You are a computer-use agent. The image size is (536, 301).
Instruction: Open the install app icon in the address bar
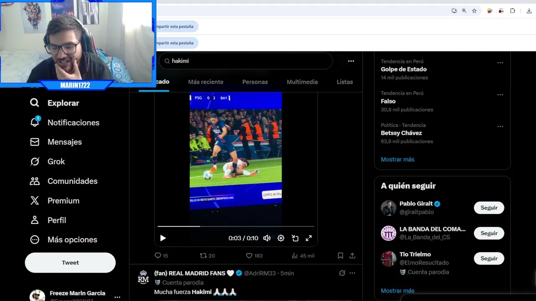(x=454, y=11)
